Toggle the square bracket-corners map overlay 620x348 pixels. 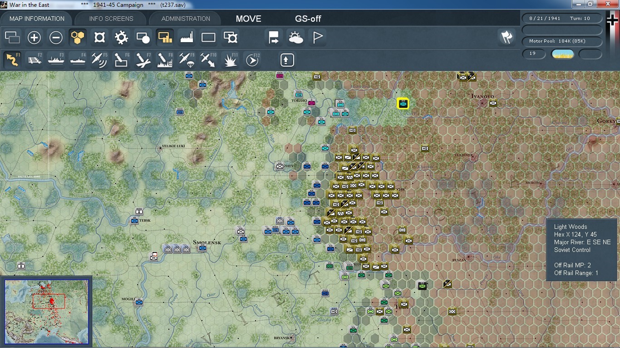[x=99, y=38]
